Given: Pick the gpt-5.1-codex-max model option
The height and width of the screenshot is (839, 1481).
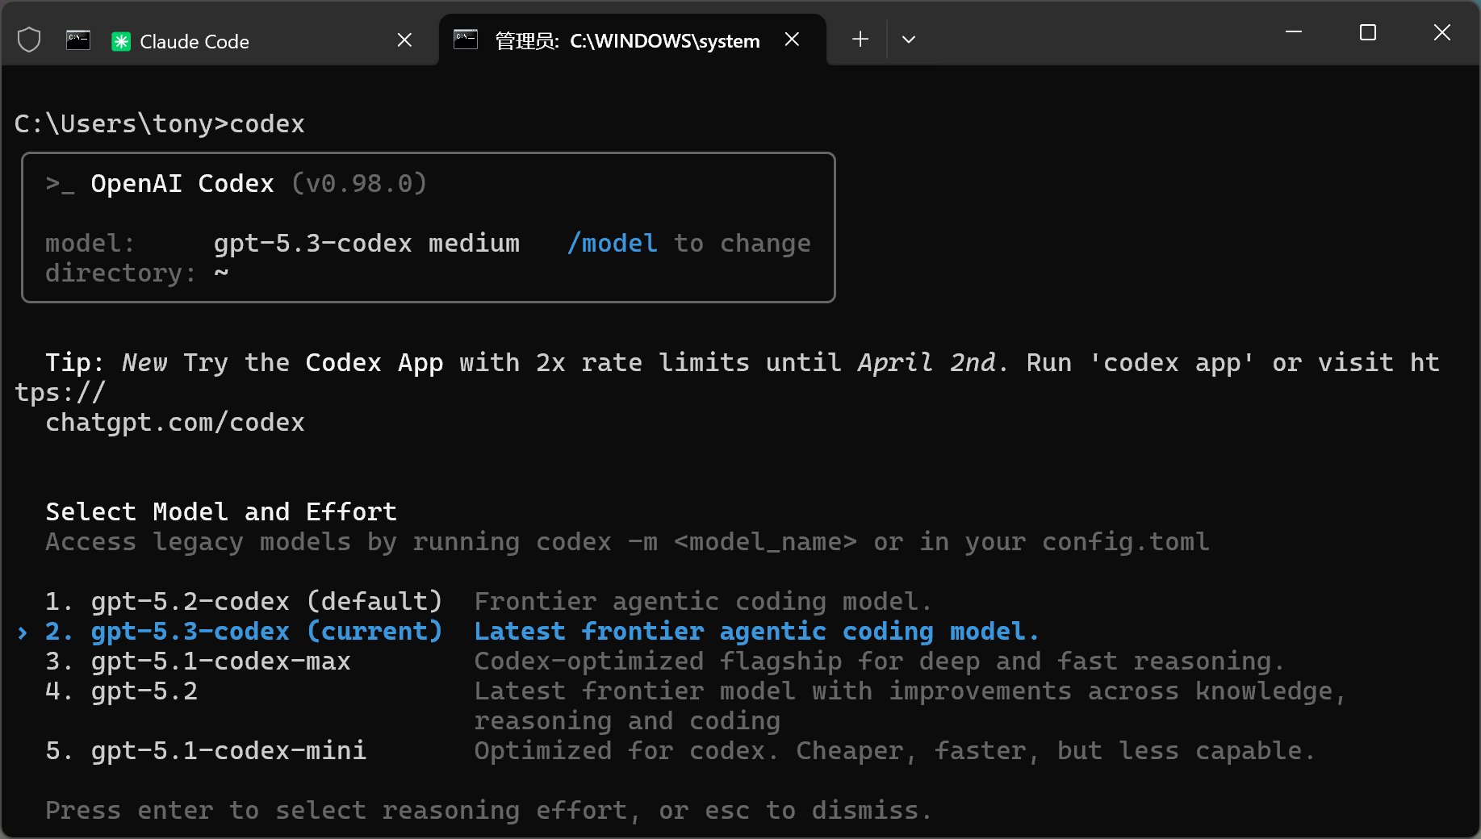Looking at the screenshot, I should (x=220, y=662).
